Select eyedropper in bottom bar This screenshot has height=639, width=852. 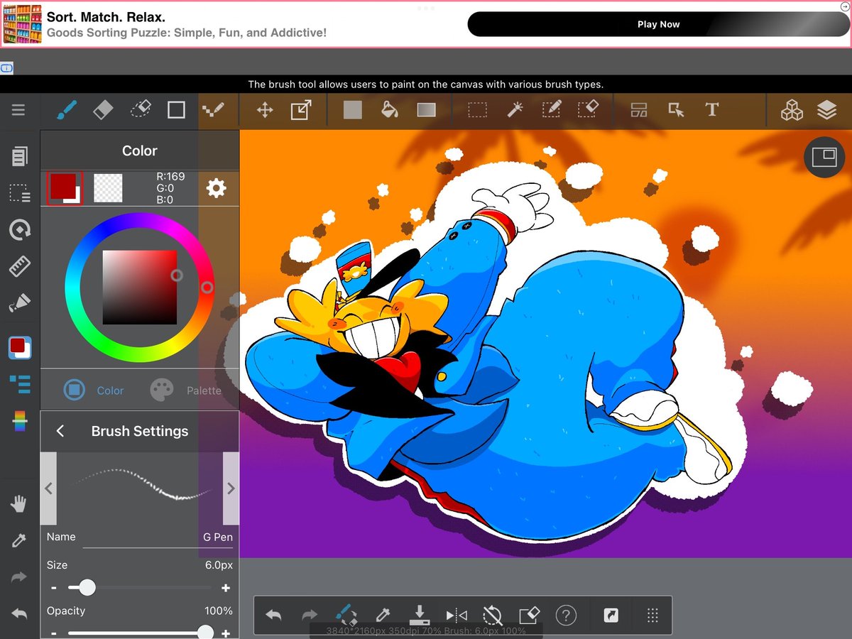tap(383, 615)
